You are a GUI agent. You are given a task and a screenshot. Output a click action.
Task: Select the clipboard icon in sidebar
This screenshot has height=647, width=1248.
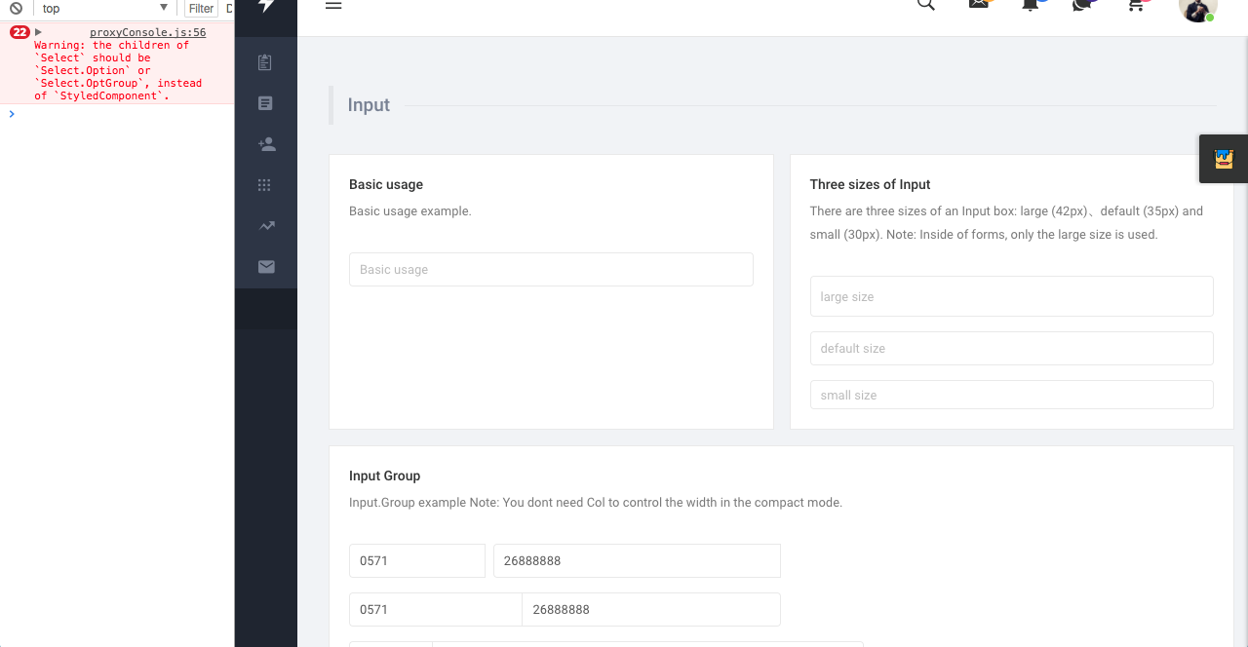pos(265,62)
